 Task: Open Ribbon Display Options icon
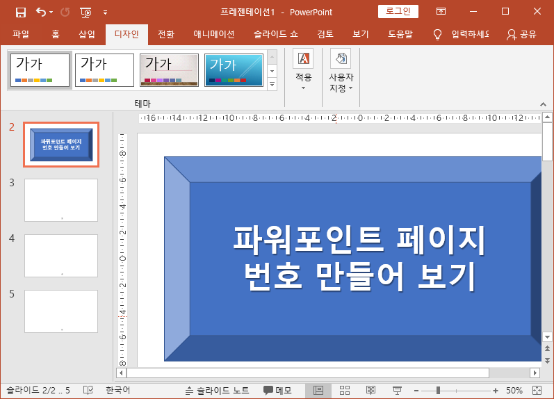click(x=441, y=11)
